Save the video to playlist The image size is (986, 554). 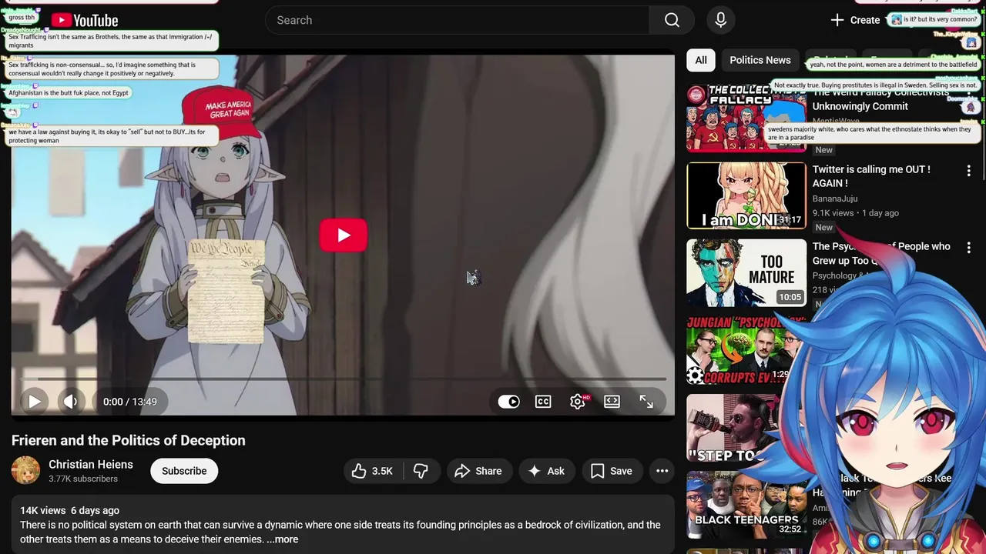(x=612, y=471)
